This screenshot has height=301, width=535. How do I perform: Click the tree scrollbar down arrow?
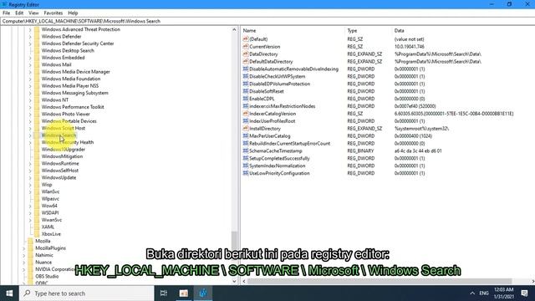[234, 281]
